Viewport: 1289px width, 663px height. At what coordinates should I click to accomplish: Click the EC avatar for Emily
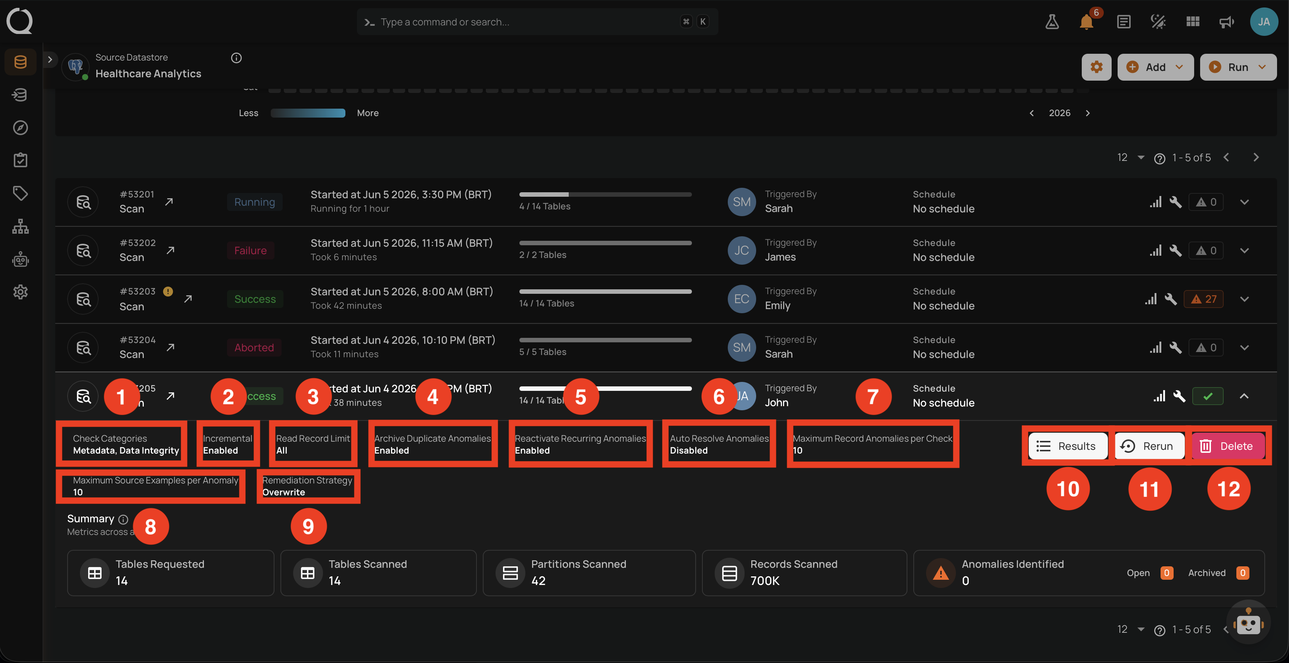click(x=741, y=299)
